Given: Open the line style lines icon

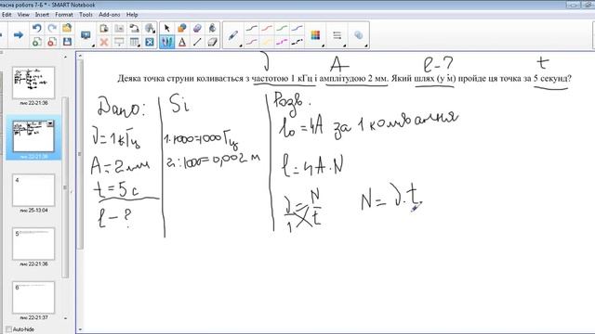Looking at the screenshot, I should [337, 35].
